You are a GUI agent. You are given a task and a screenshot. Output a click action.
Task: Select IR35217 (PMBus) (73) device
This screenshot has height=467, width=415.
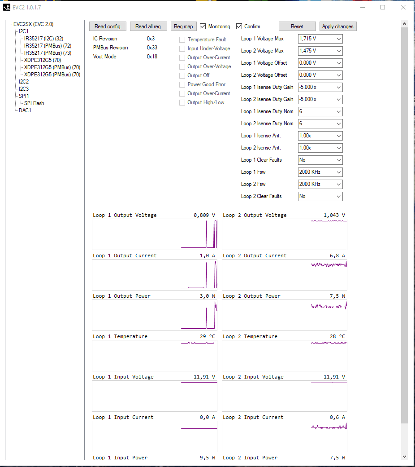click(48, 53)
